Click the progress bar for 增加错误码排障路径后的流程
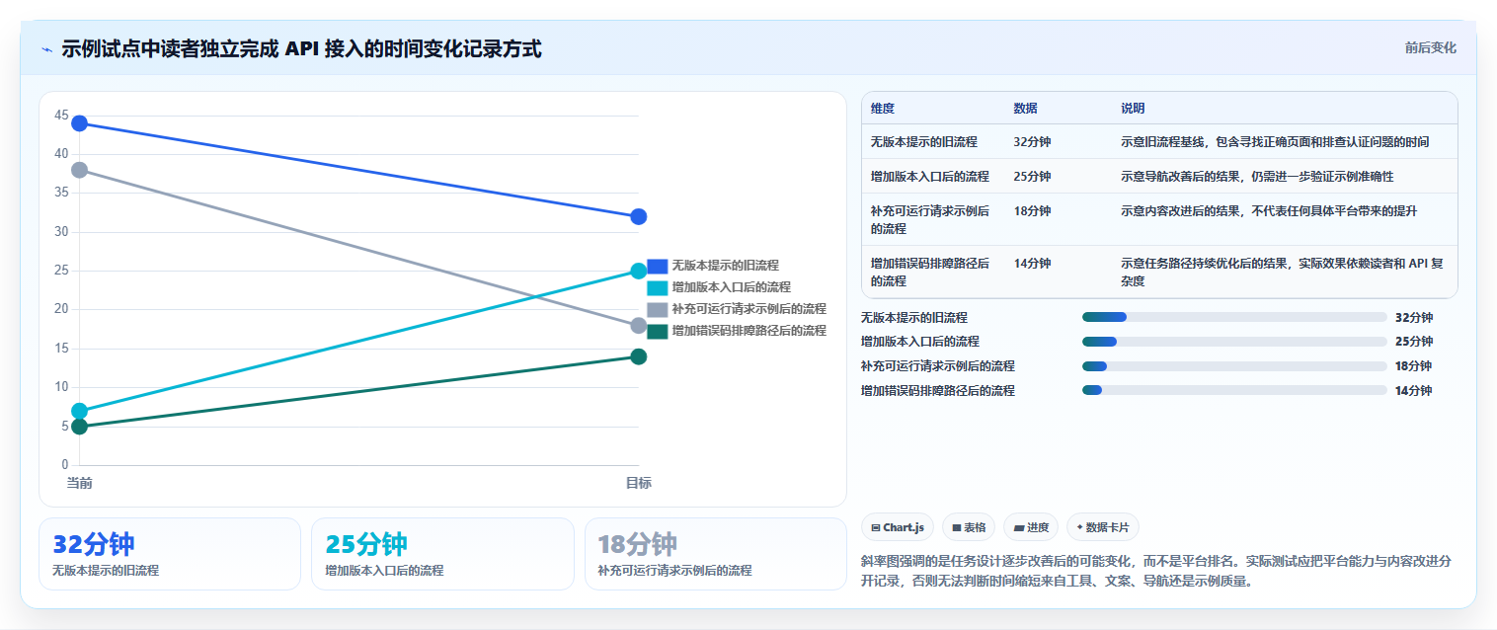The image size is (1497, 630). point(1234,390)
